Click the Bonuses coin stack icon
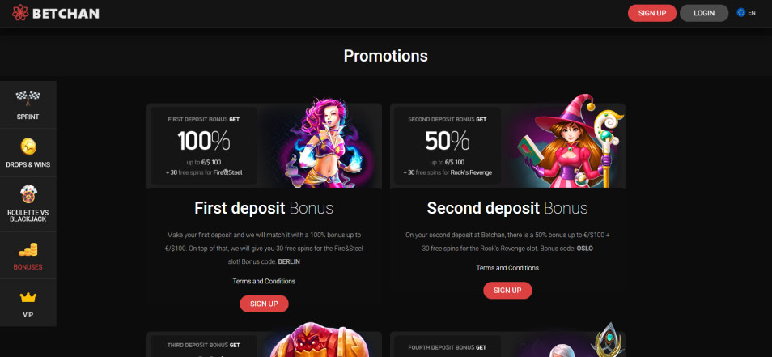Screen dimensions: 772x357 pyautogui.click(x=28, y=249)
